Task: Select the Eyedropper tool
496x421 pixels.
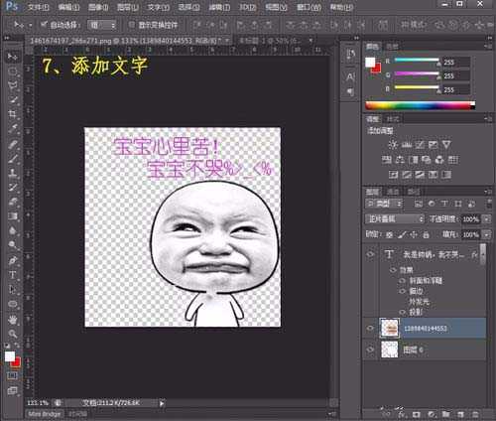Action: pyautogui.click(x=13, y=129)
